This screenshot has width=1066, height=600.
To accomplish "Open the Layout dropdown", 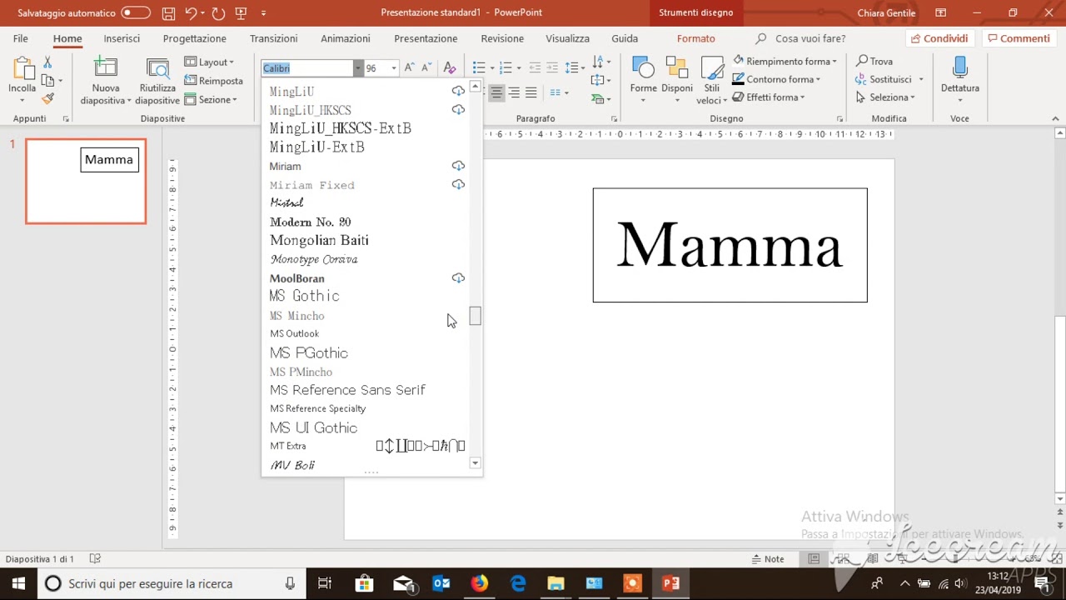I will [210, 62].
